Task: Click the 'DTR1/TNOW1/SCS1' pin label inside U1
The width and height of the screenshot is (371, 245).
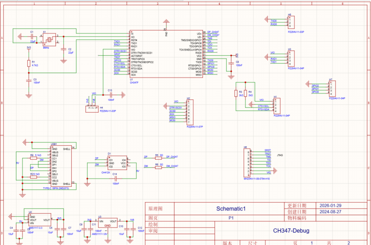Action: pos(142,53)
